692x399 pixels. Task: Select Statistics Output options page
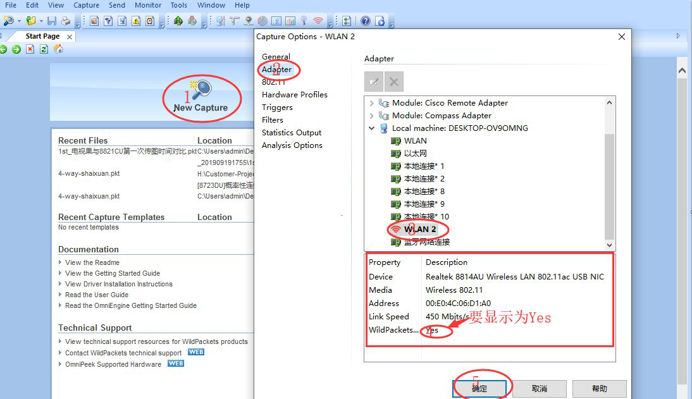[291, 132]
